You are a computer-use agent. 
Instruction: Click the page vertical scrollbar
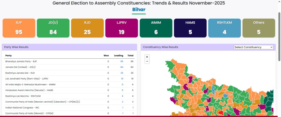pos(279,36)
